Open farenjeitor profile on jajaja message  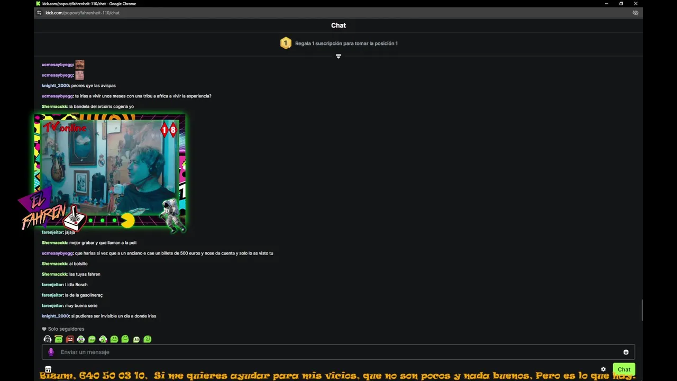coord(53,232)
